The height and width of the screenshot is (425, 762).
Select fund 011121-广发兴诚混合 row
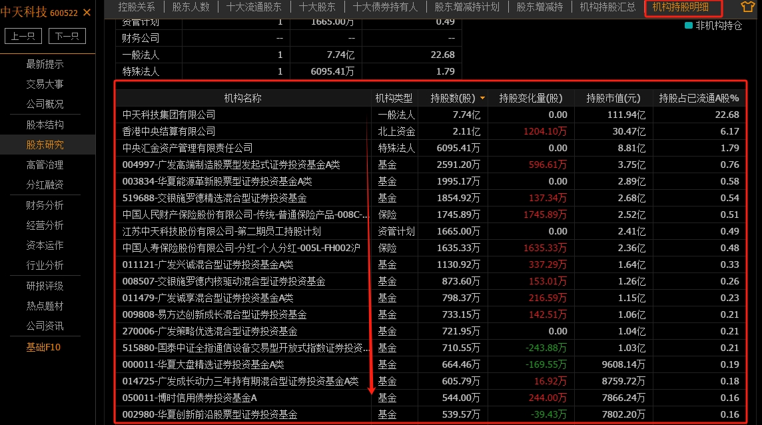click(430, 264)
